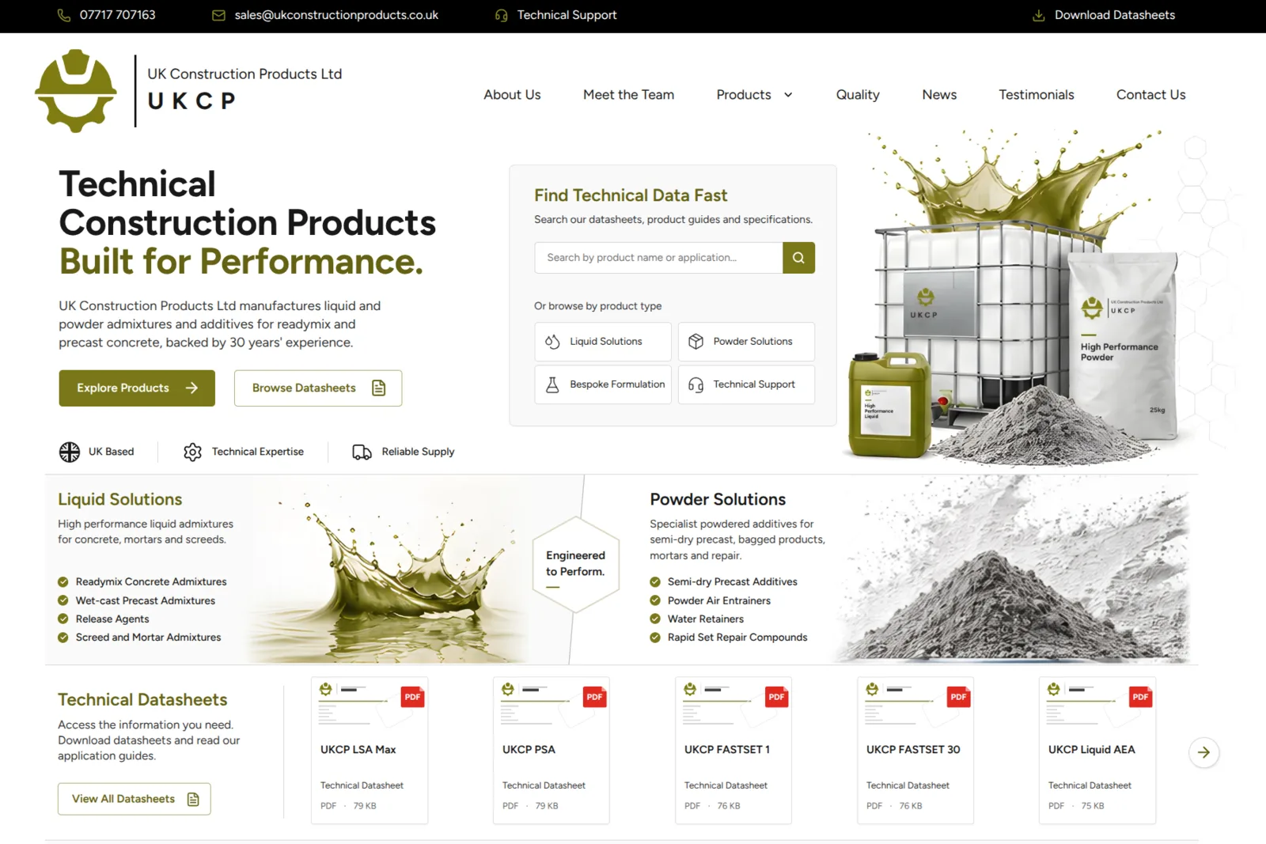Click the Browse Datasheets button
The image size is (1266, 844).
(x=318, y=388)
